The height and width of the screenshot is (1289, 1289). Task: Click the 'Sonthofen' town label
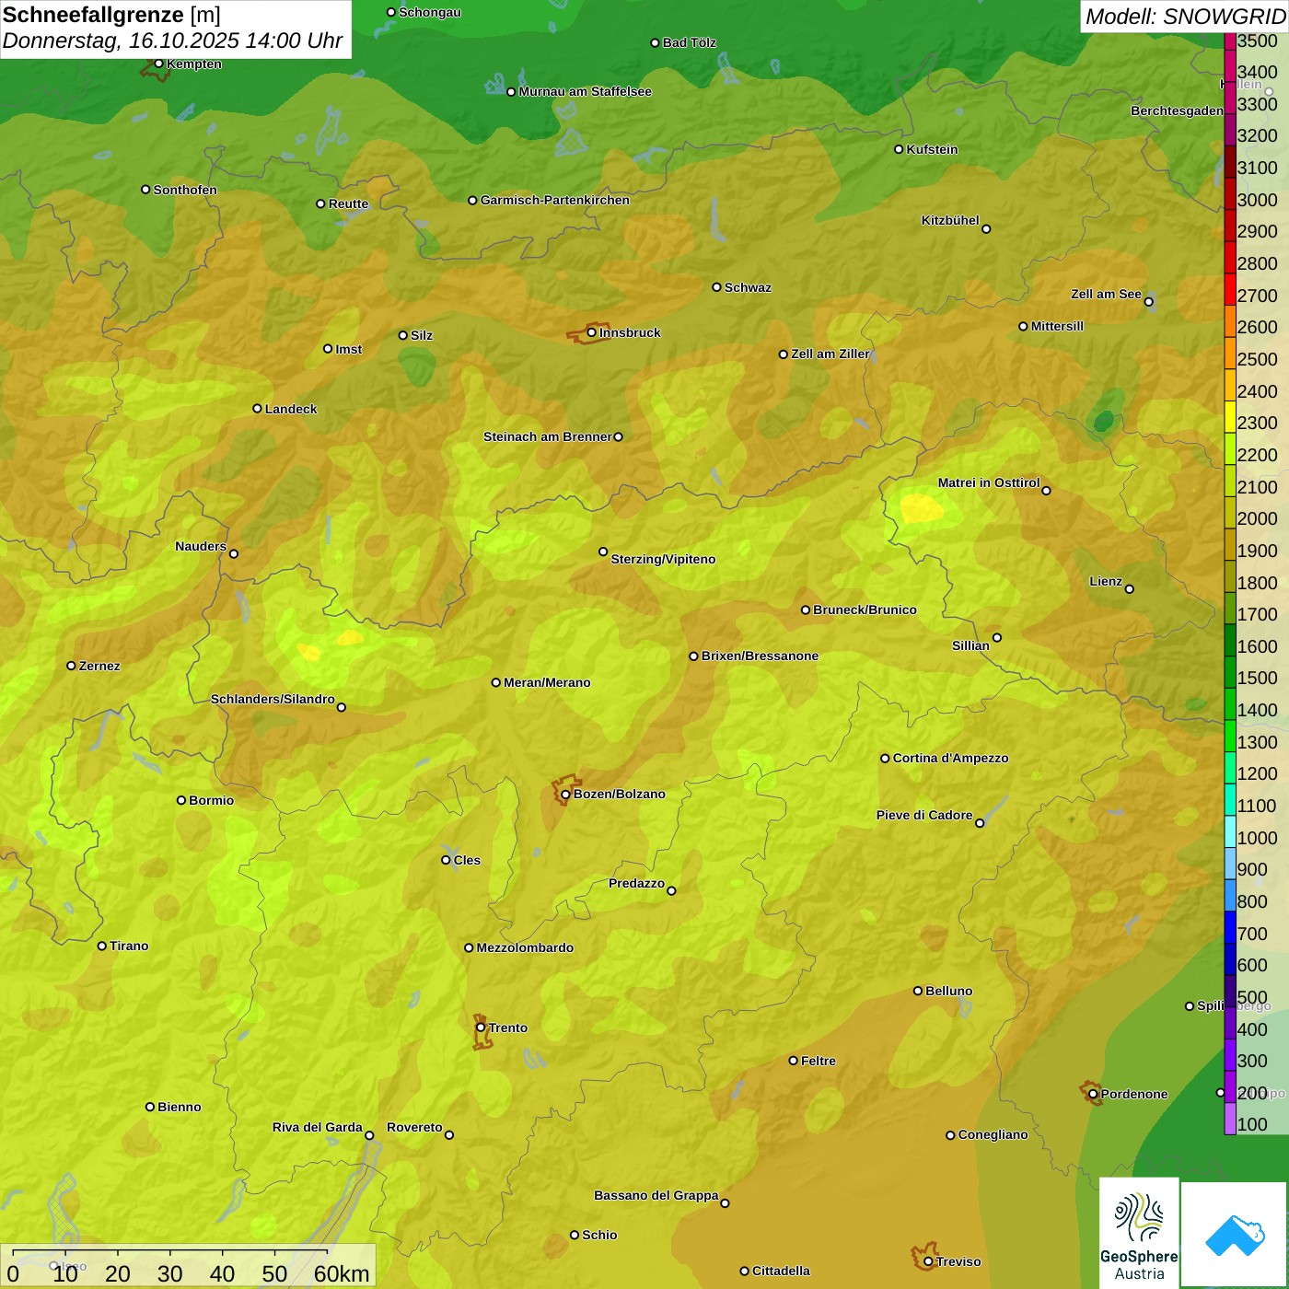pos(185,190)
